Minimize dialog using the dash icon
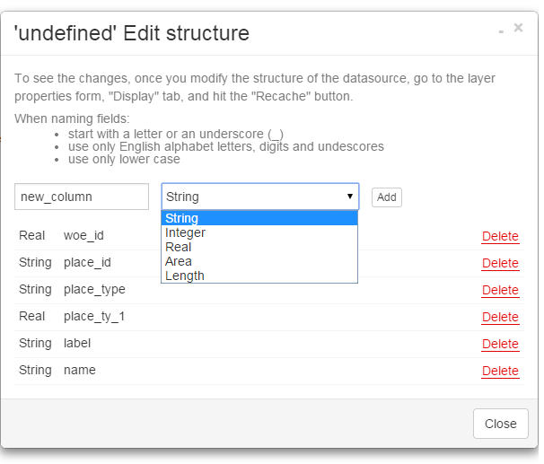This screenshot has width=544, height=464. tap(501, 32)
